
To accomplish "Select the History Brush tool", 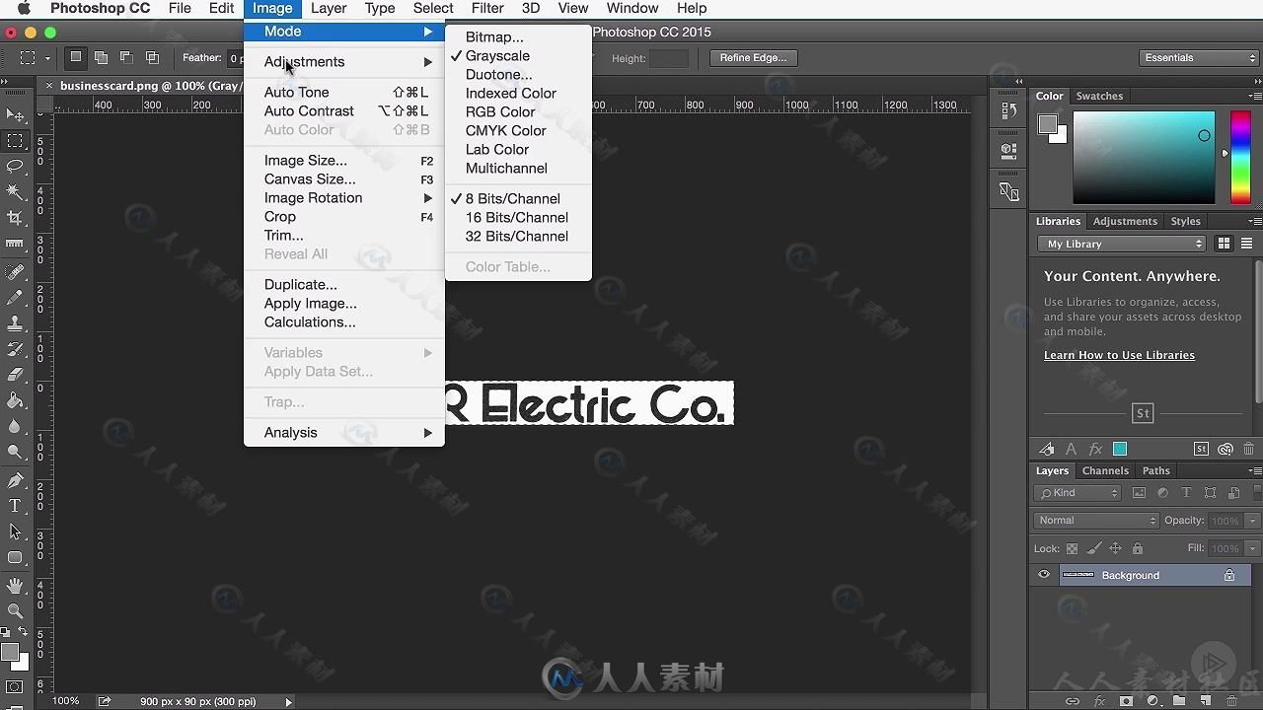I will point(15,349).
